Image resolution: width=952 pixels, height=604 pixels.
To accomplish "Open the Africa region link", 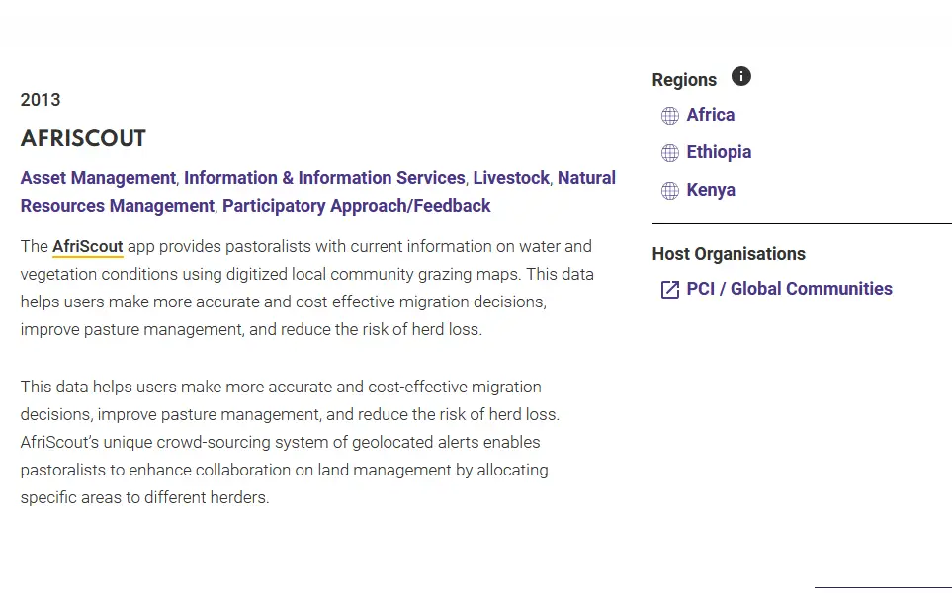I will point(711,115).
